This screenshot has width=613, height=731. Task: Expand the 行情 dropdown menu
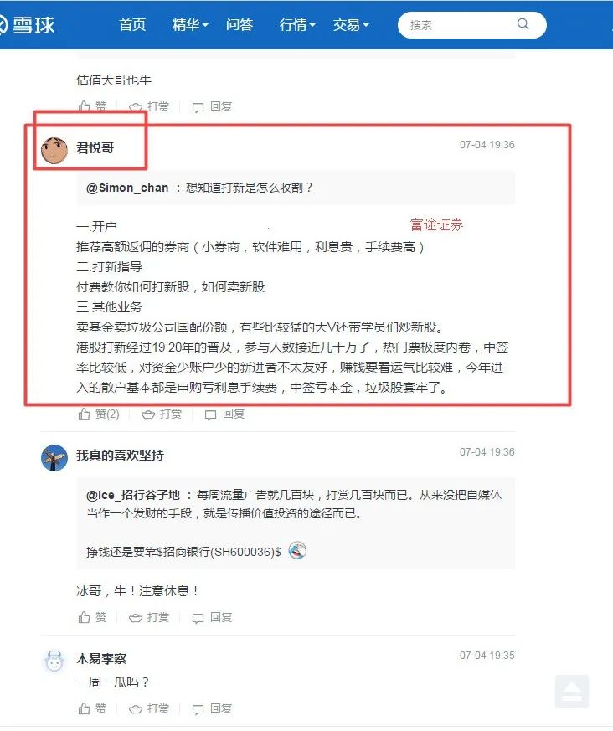pyautogui.click(x=297, y=25)
